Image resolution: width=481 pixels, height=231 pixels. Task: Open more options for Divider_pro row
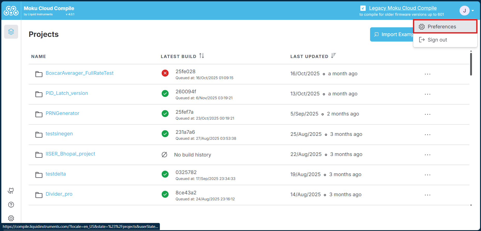427,195
